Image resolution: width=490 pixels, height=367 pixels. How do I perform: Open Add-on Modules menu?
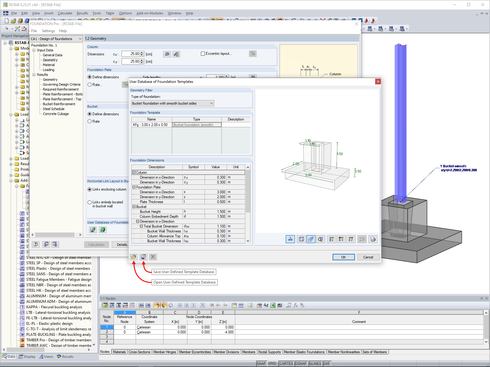tap(150, 13)
